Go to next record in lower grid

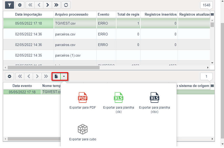[37, 76]
